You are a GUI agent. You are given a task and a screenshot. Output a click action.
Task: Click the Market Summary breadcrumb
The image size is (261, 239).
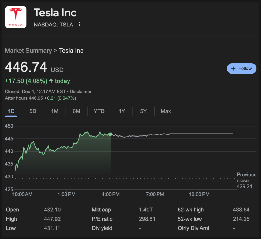click(x=28, y=51)
